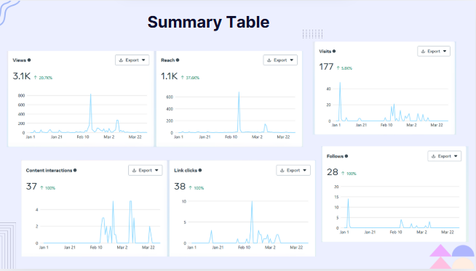Click the 37 Content interactions total
Viewport: 476px width, 271px height.
pos(31,187)
